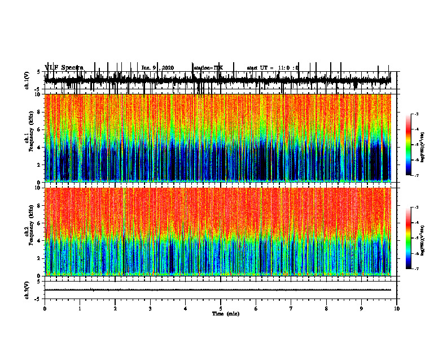Screen dimensions: 447x346
Task: Click the '5' tick on ch.1(V) axis
Action: [x=39, y=72]
